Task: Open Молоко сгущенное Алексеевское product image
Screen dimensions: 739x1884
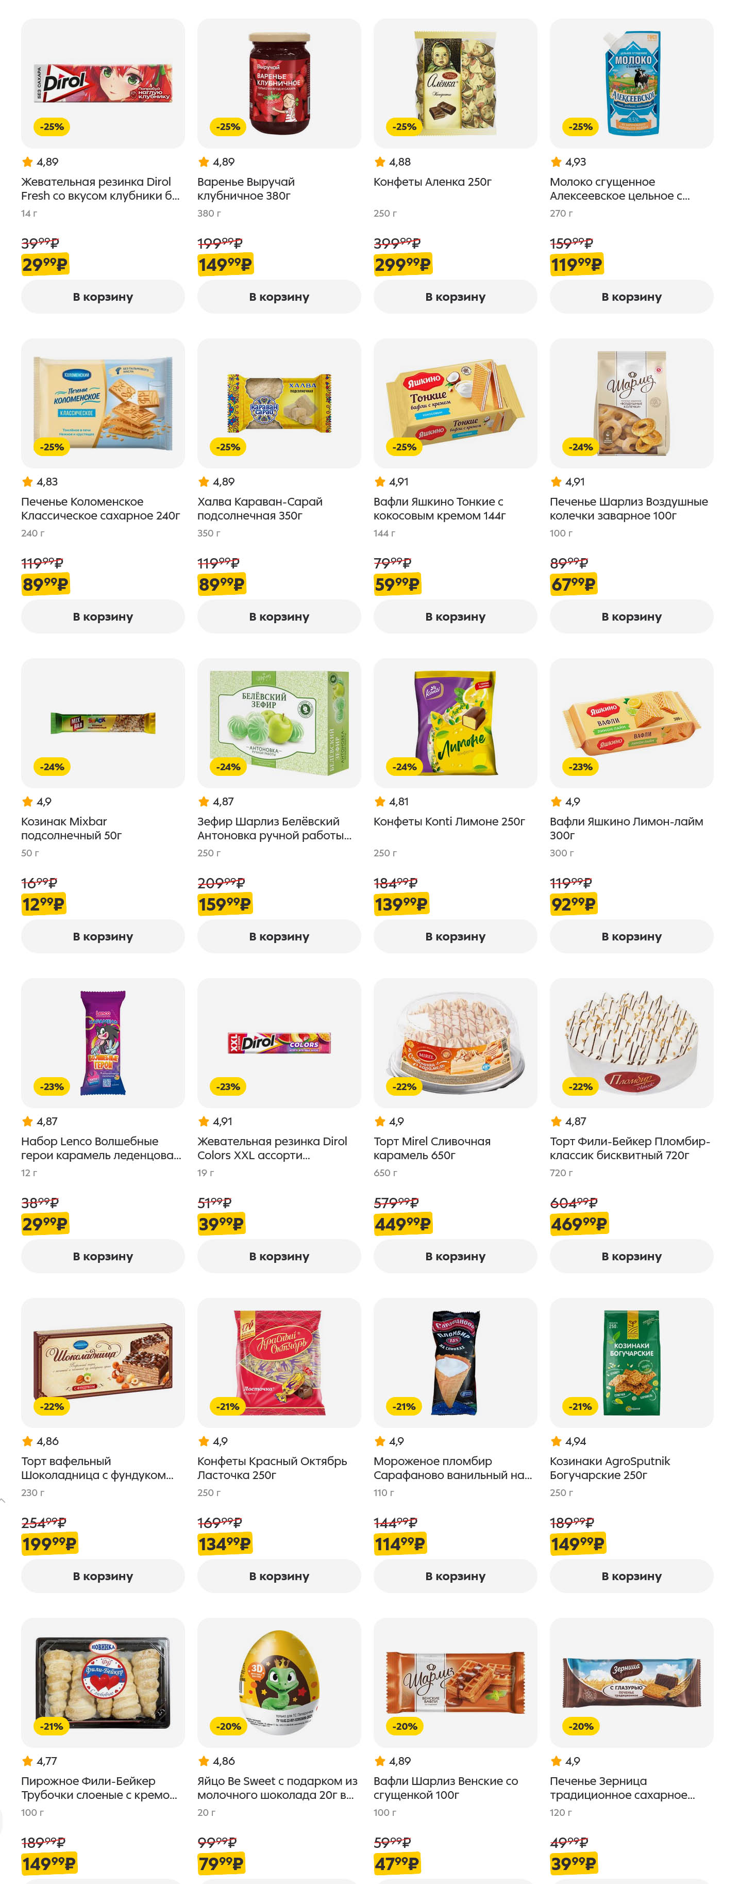Action: [631, 84]
